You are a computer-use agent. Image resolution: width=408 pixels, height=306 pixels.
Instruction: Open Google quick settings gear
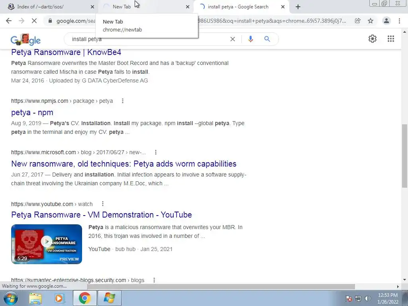click(x=373, y=39)
